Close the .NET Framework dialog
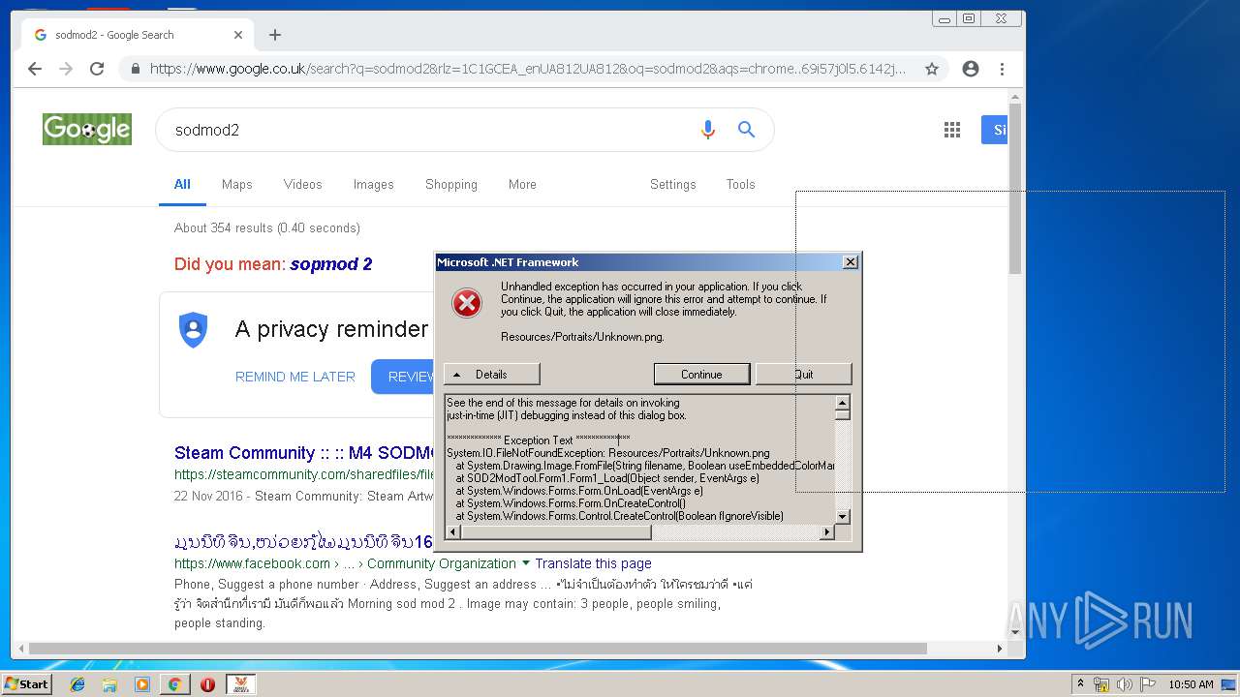This screenshot has width=1240, height=697. coord(850,262)
